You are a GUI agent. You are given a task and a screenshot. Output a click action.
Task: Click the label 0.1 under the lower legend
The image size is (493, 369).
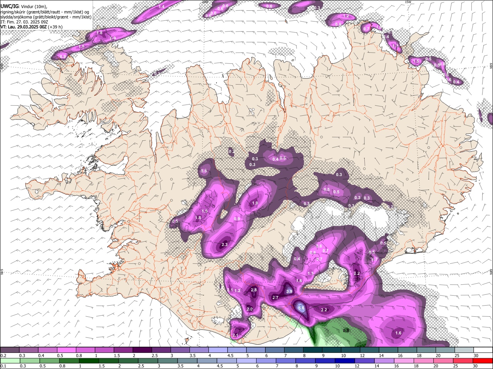(x=3, y=366)
